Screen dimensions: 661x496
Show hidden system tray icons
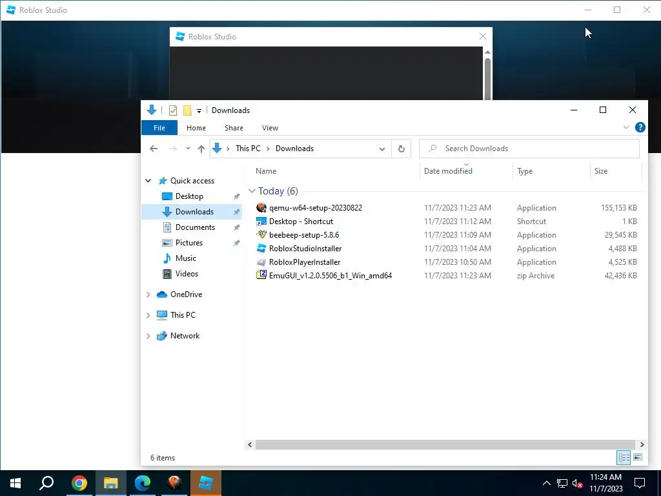coord(546,483)
